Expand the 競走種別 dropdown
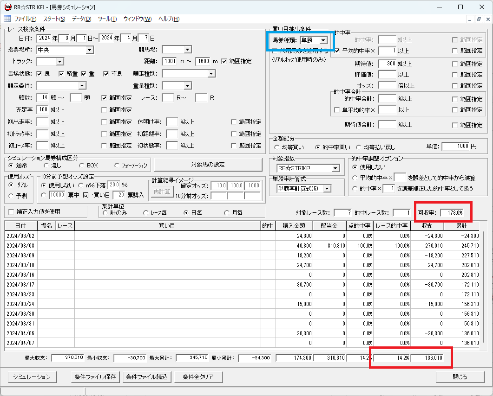 click(x=211, y=74)
